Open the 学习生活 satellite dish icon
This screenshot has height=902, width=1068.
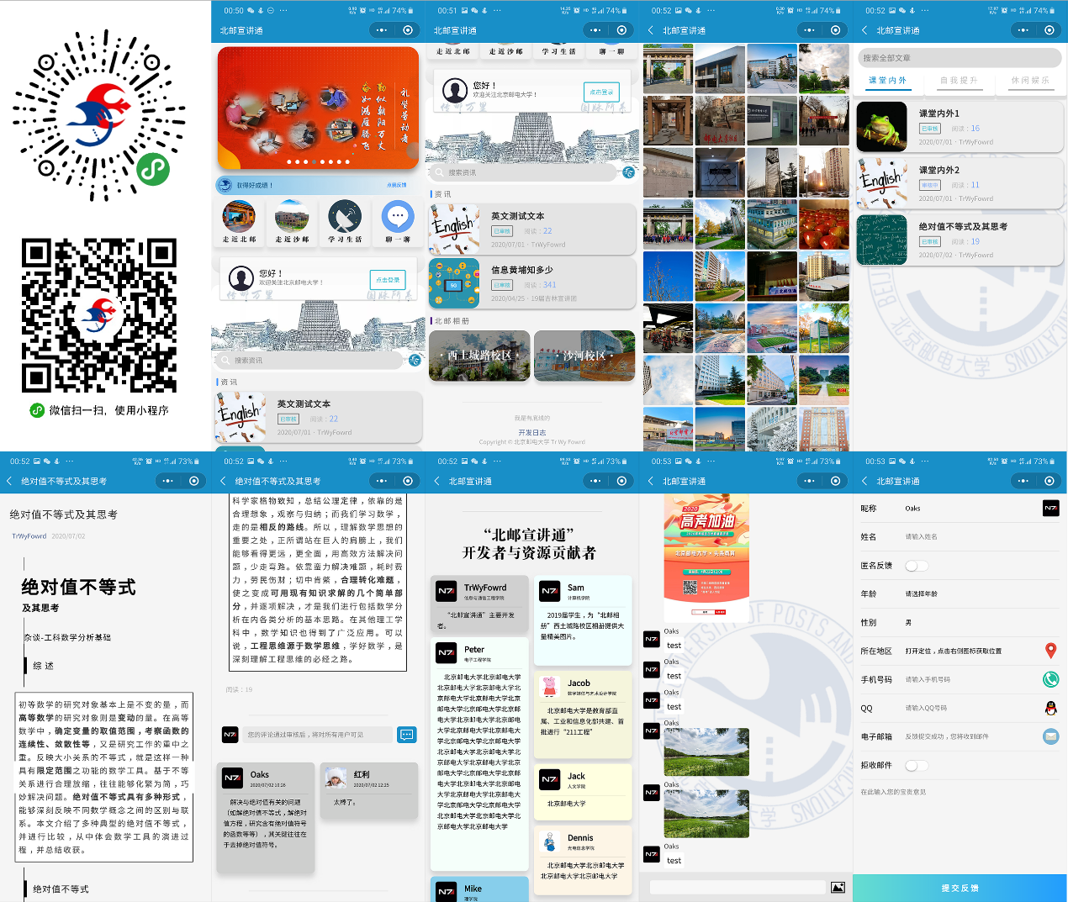tap(345, 217)
